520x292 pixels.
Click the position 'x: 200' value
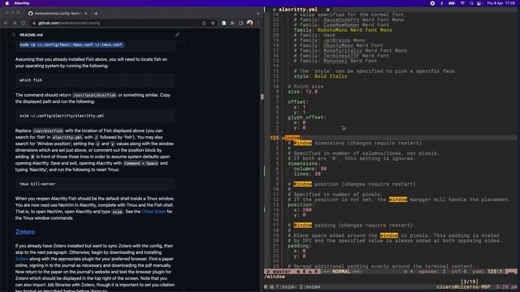coord(307,209)
